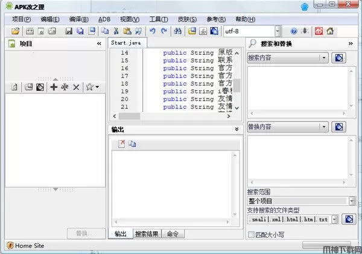362x254 pixels.
Task: Click the magnifier icon in search panel header
Action: (x=252, y=43)
